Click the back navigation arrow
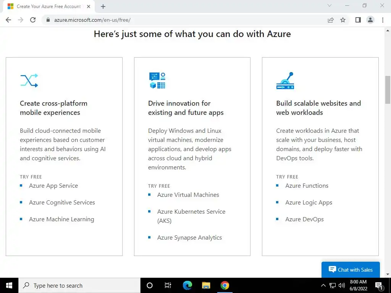 click(x=8, y=20)
